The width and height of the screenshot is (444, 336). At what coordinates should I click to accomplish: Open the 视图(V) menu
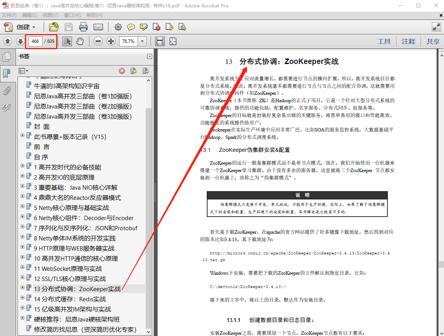(50, 15)
